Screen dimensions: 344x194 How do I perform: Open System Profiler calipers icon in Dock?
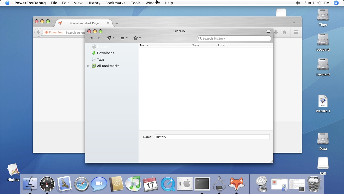point(219,184)
